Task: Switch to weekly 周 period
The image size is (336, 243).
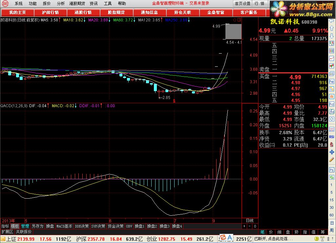Action: [331, 230]
